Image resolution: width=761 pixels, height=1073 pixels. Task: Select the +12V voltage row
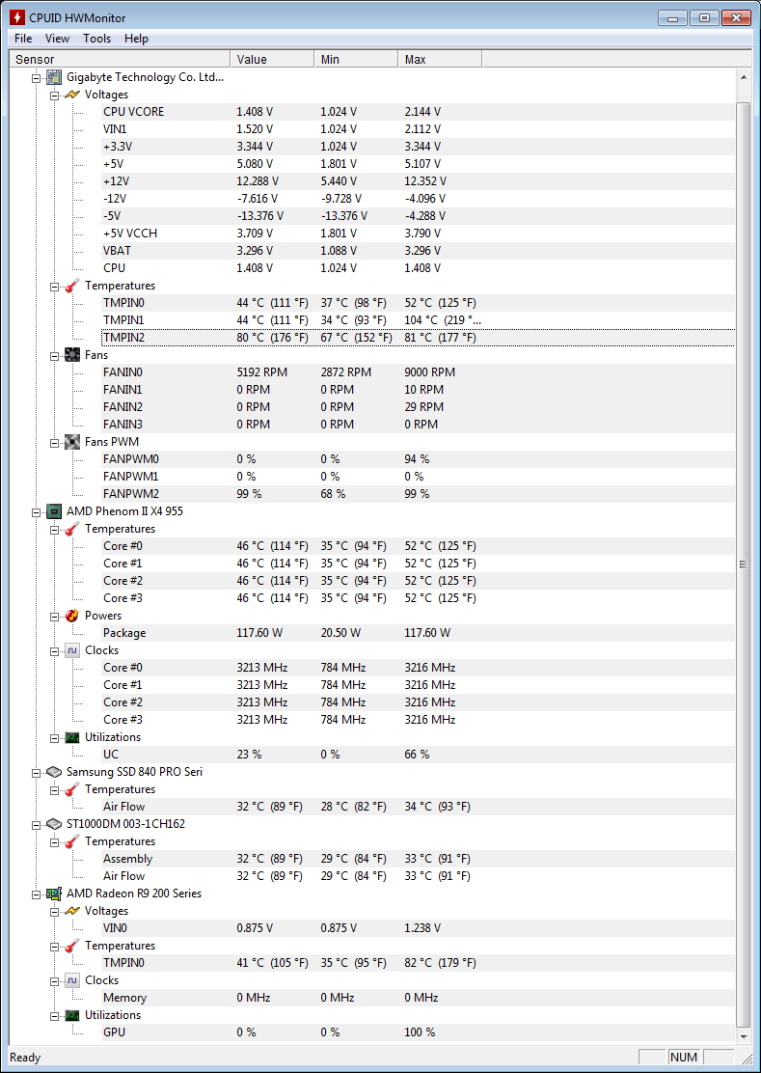pos(418,181)
